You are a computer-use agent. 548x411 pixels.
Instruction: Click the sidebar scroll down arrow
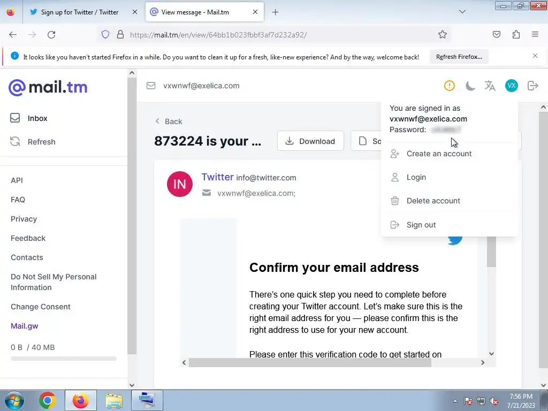point(132,385)
